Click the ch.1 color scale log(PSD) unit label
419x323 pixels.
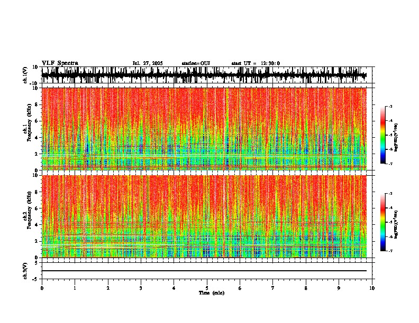click(x=396, y=138)
